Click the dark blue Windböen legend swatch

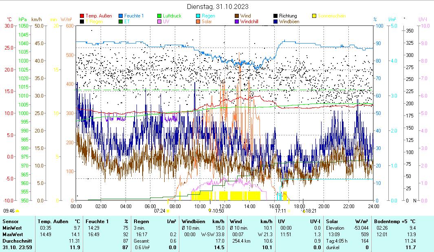pyautogui.click(x=275, y=22)
